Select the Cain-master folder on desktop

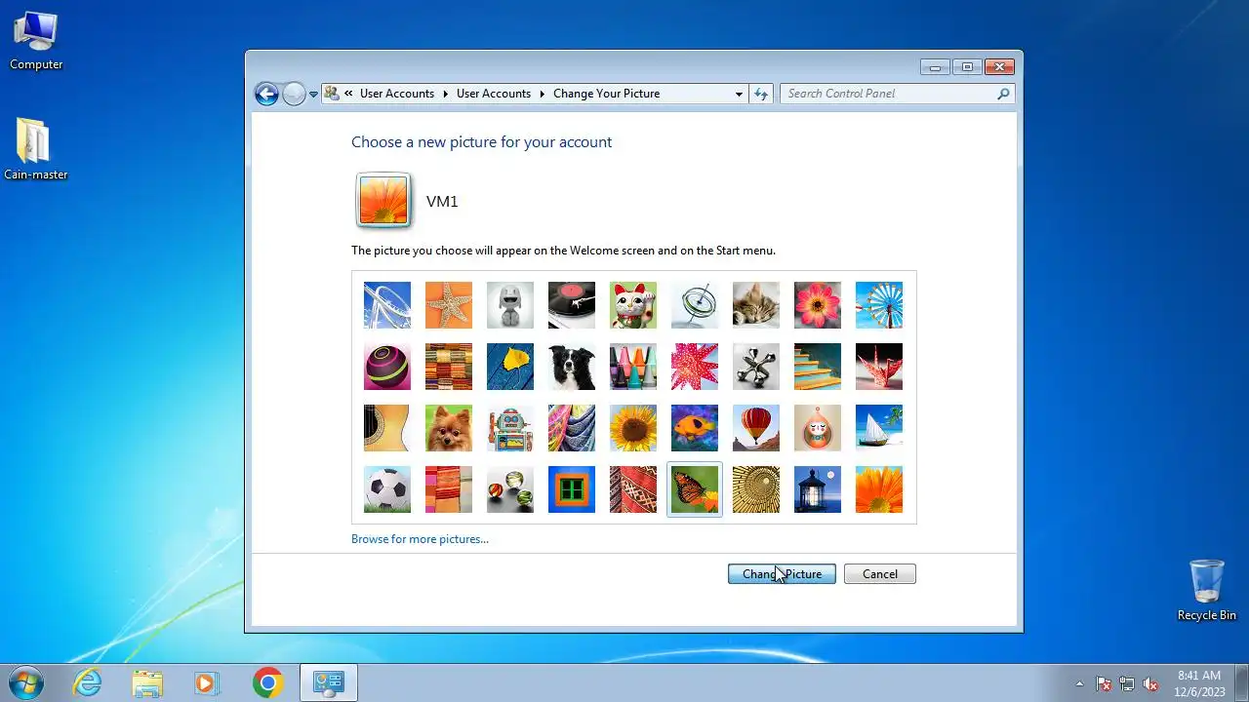tap(36, 149)
